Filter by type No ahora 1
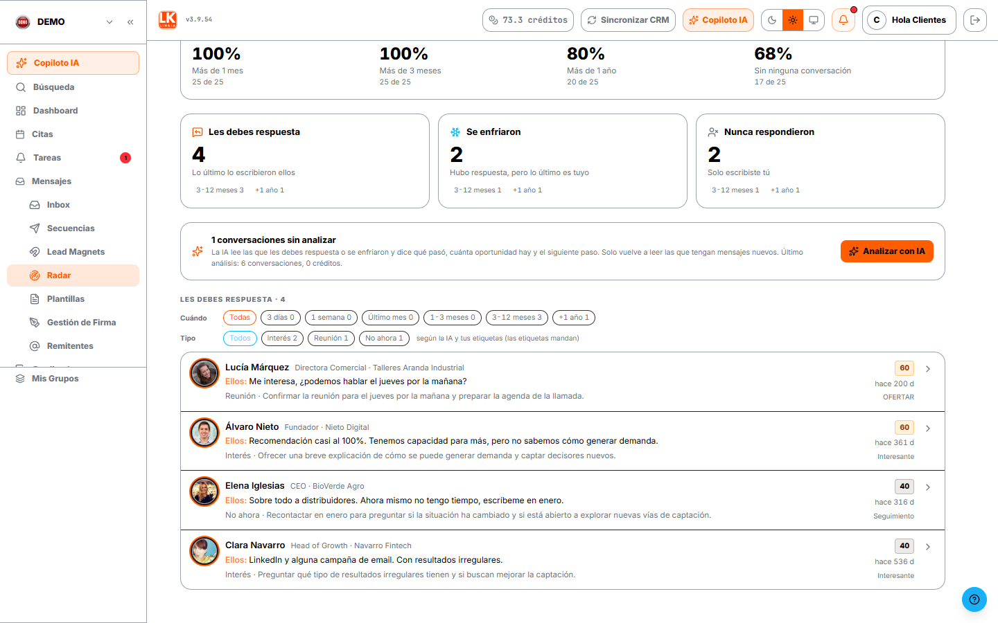Screen dimensions: 998x623 tap(384, 338)
